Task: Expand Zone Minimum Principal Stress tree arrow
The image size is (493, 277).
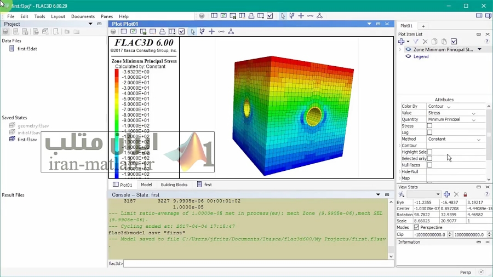Action: [x=400, y=49]
